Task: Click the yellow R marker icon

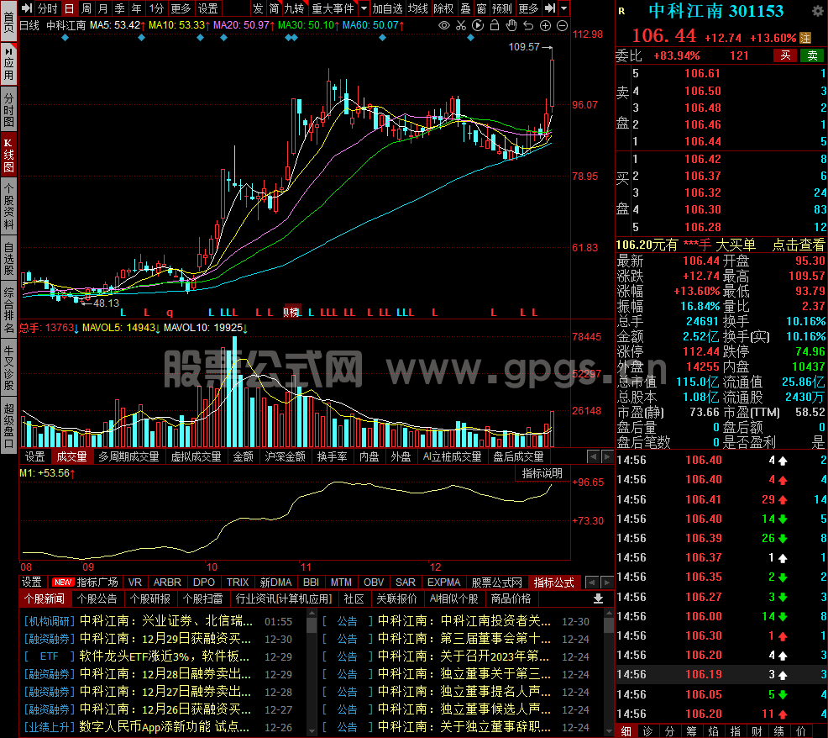Action: click(x=621, y=11)
